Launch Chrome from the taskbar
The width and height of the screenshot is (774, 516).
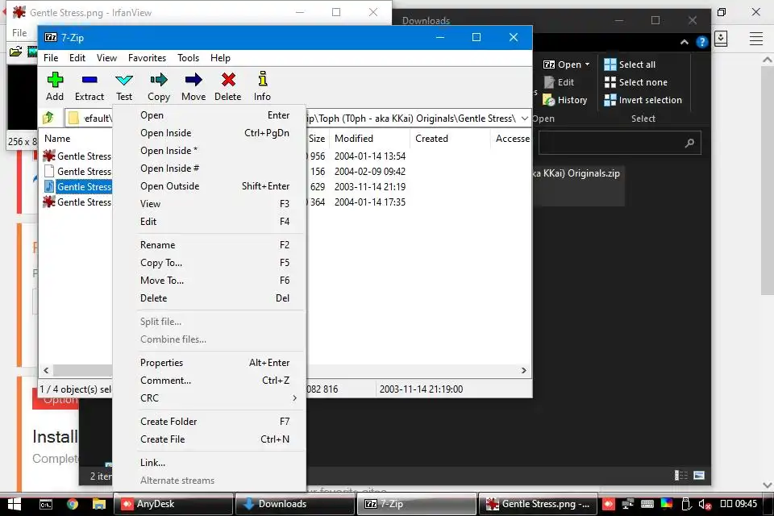(73, 504)
